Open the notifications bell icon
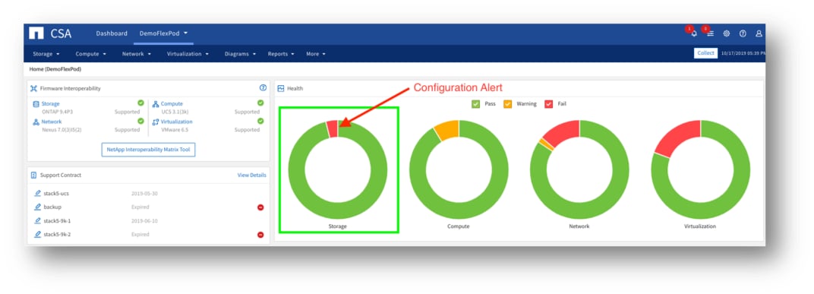Screen dimensions: 814x294 coord(694,33)
